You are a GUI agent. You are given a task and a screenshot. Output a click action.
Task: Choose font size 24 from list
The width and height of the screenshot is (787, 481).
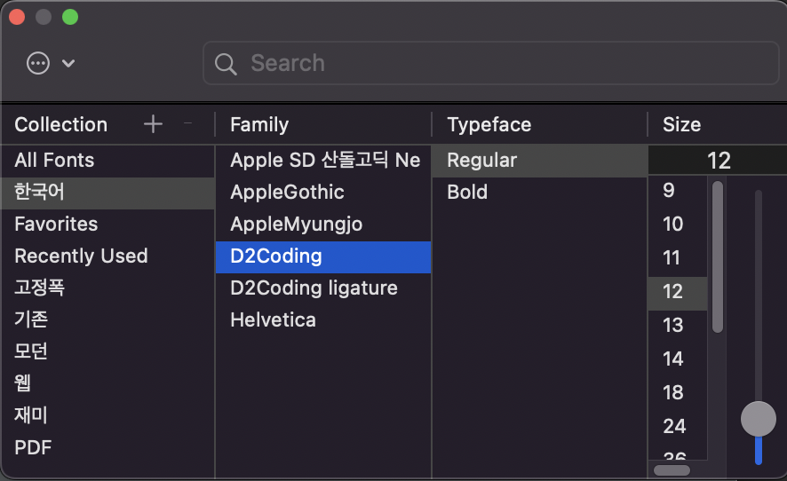[x=678, y=427]
